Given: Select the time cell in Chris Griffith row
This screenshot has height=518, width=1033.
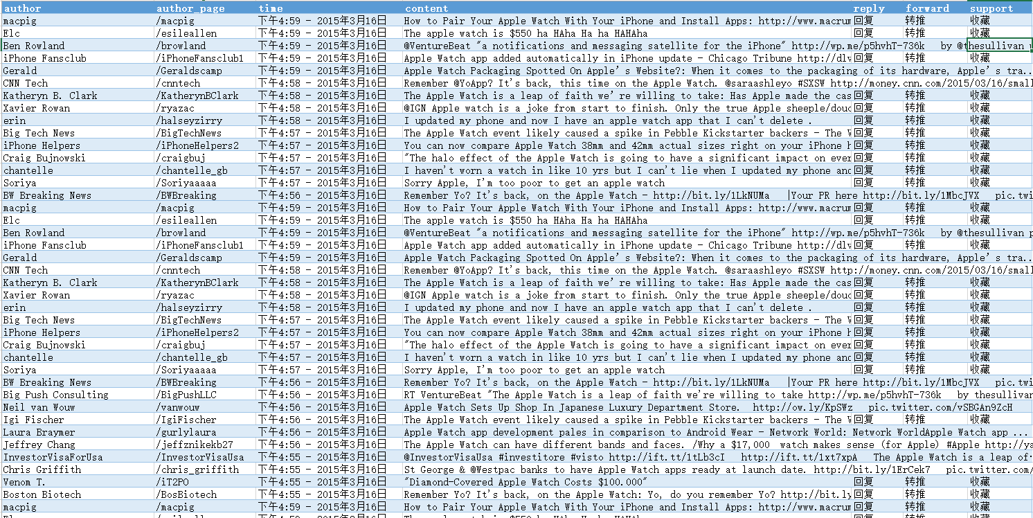Looking at the screenshot, I should pos(330,470).
